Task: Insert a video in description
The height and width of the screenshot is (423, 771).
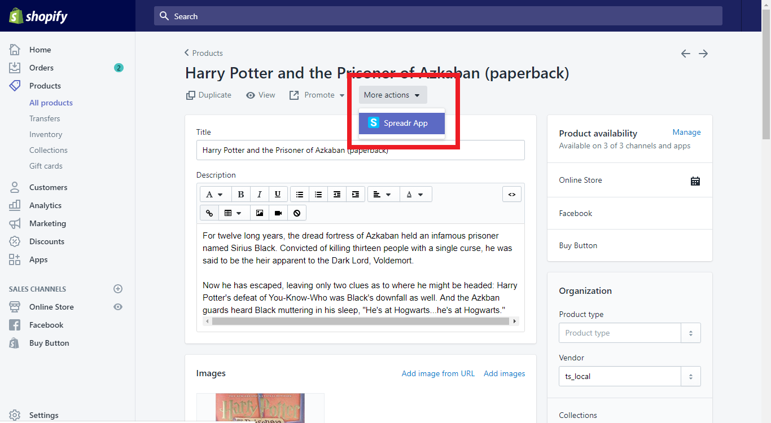Action: coord(278,213)
